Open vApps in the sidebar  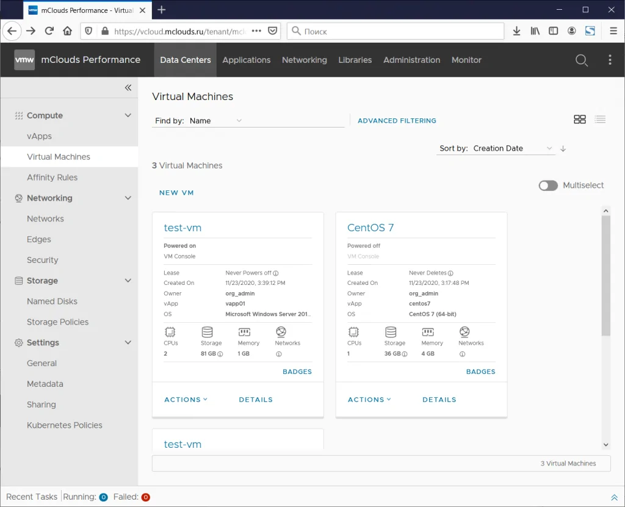pos(40,136)
